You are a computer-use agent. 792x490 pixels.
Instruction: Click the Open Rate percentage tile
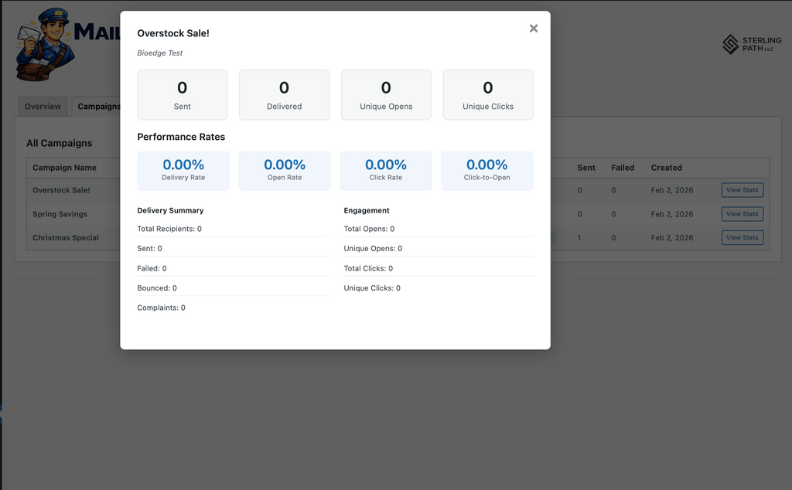click(x=285, y=170)
